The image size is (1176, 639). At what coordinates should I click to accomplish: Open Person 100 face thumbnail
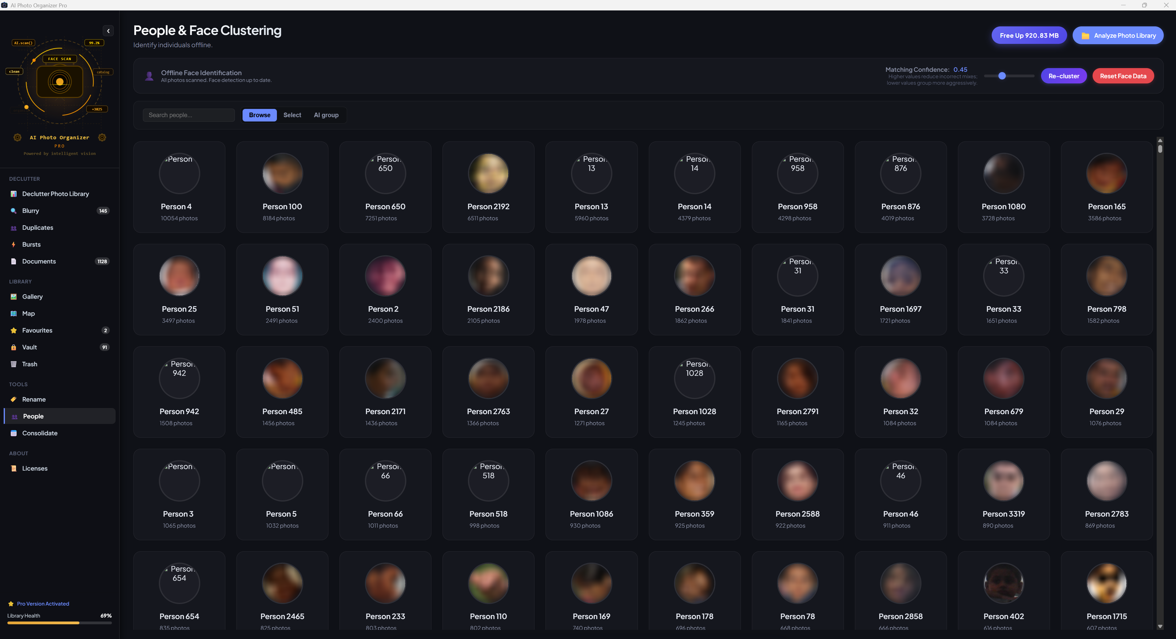coord(282,174)
